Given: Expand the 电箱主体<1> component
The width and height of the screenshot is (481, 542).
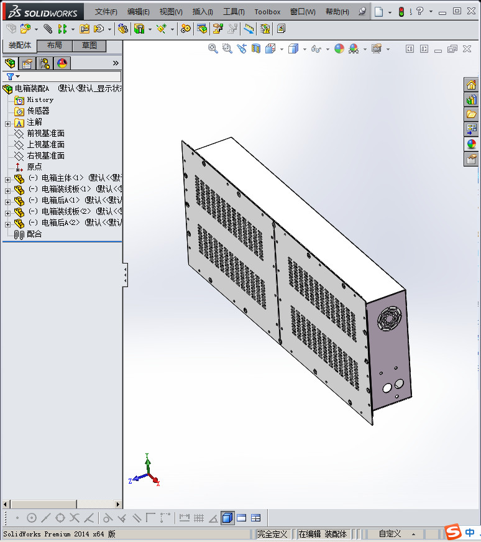Looking at the screenshot, I should tap(7, 180).
